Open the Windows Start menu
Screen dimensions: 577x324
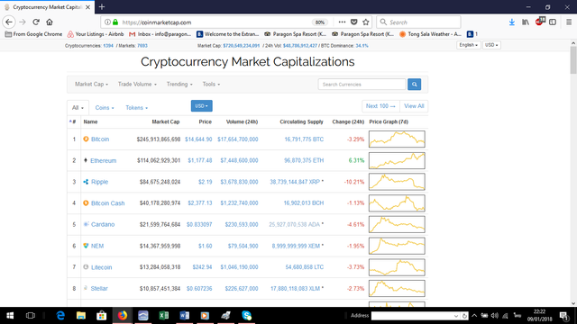coord(10,316)
